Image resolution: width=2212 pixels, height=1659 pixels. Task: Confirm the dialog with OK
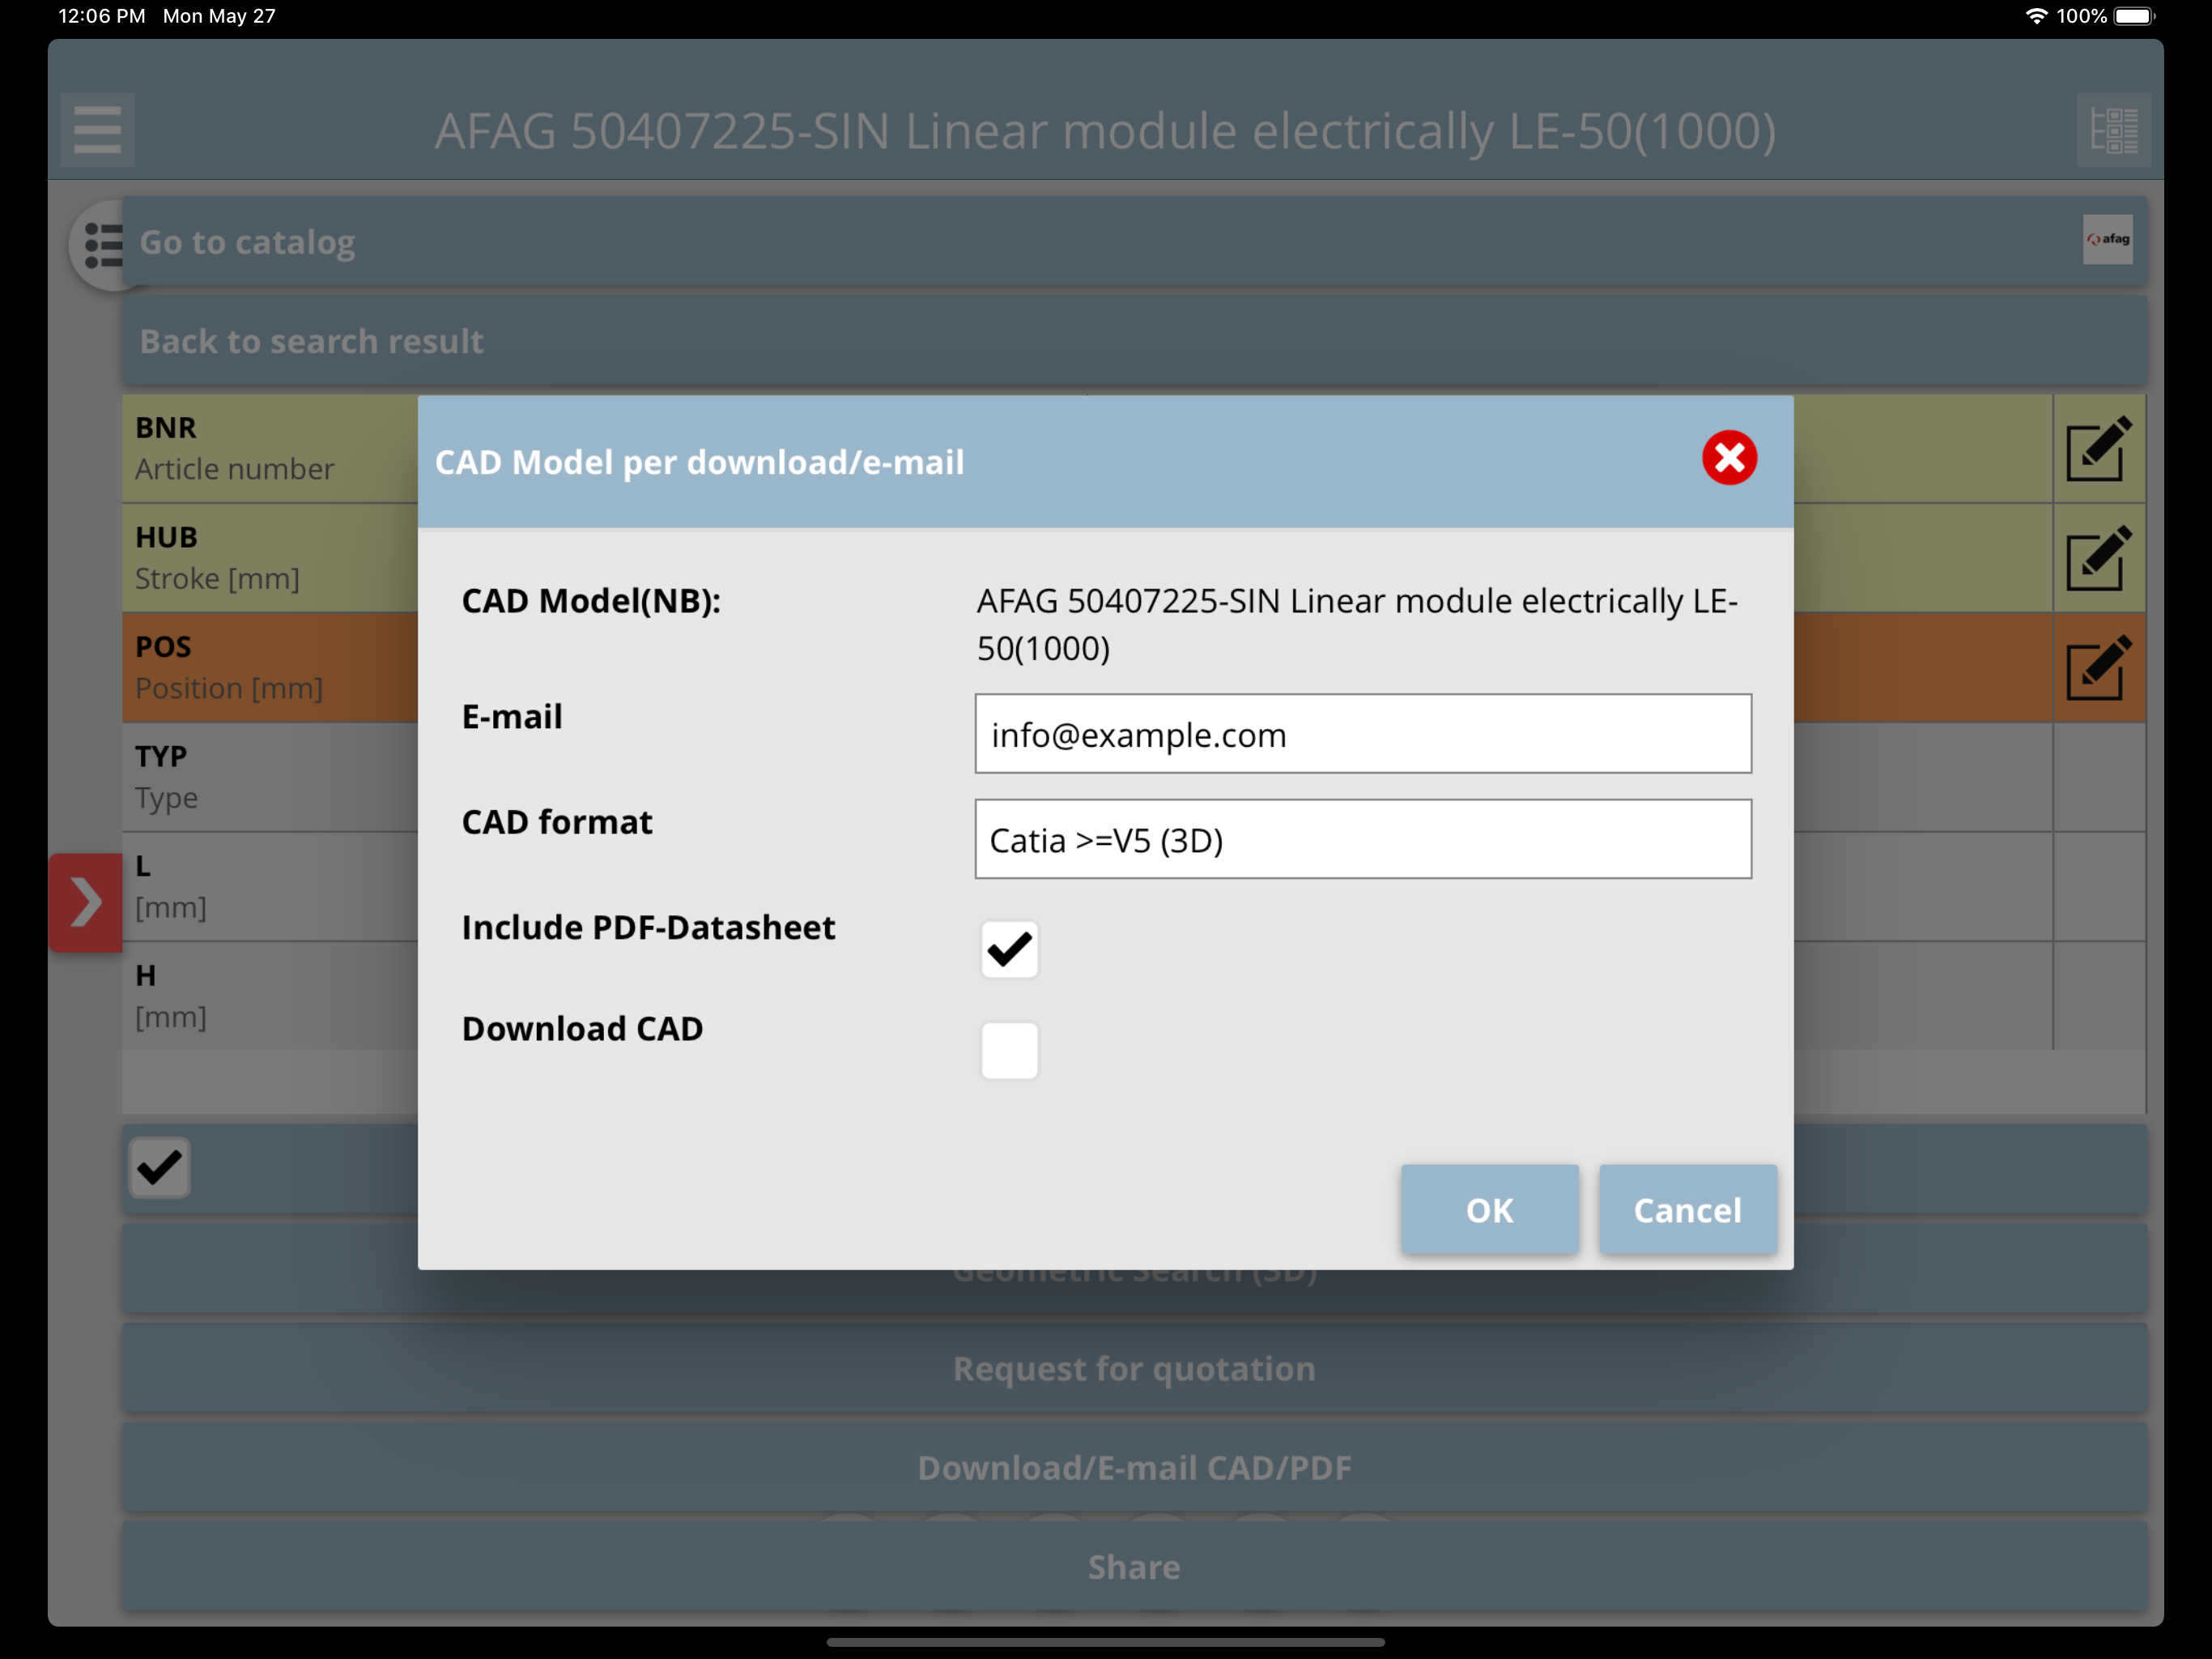[1489, 1209]
